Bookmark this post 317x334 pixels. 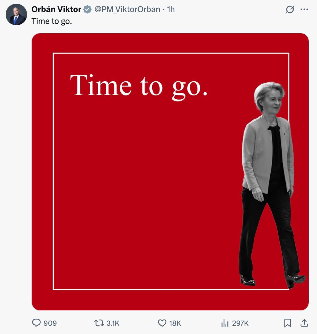[x=287, y=323]
